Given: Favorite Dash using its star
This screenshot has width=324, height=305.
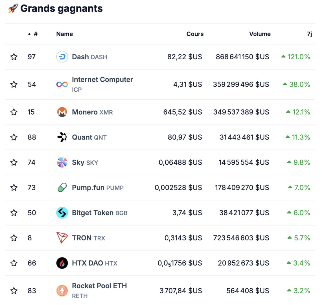Looking at the screenshot, I should [x=14, y=56].
